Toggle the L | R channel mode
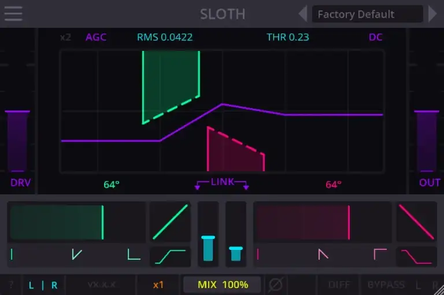The image size is (444, 295). (43, 285)
